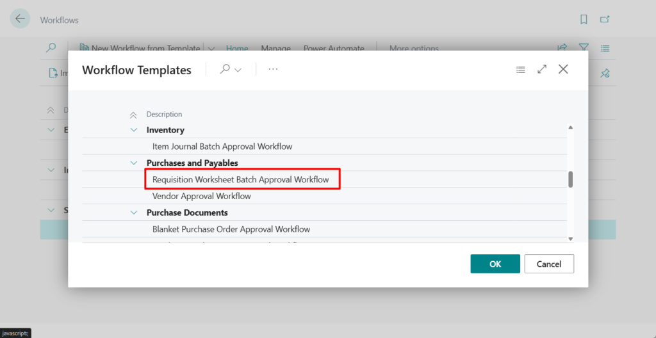Viewport: 656px width, 338px height.
Task: Collapse the Inventory group
Action: click(x=134, y=130)
